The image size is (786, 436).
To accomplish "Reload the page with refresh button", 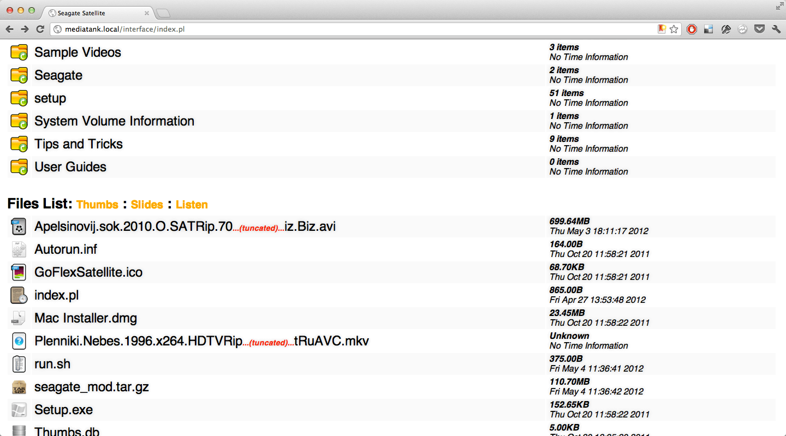I will point(40,29).
